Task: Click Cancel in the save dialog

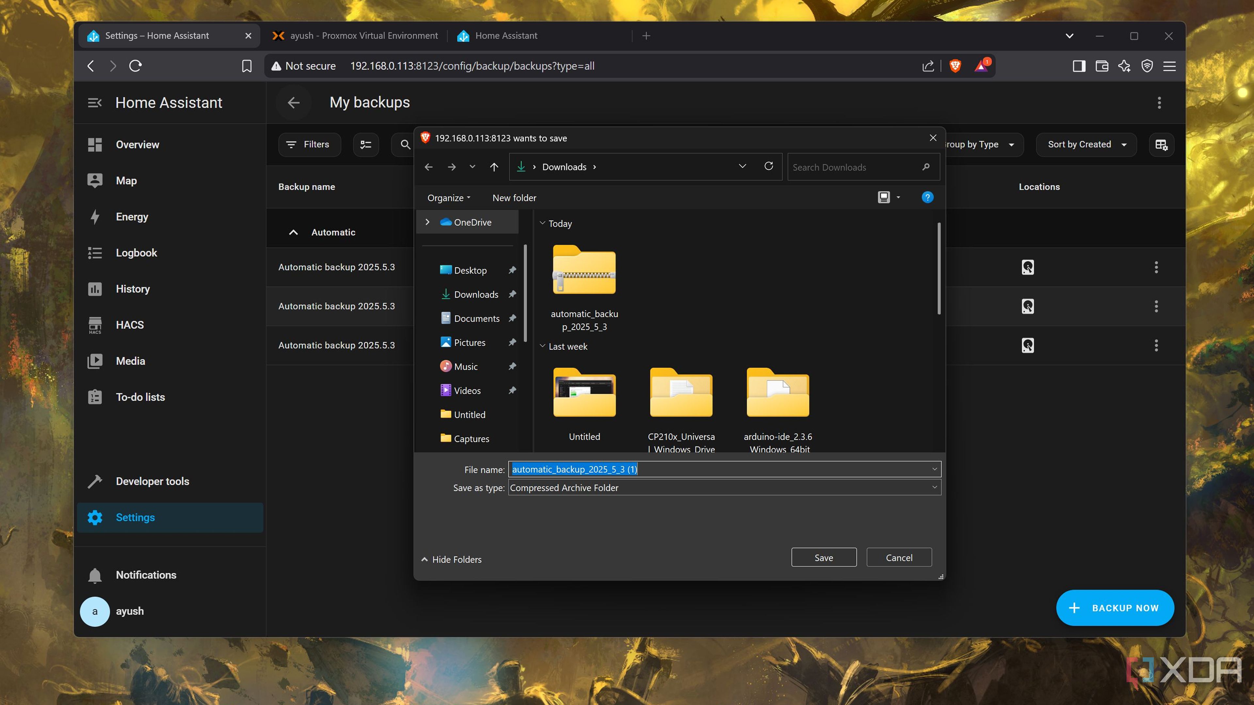Action: [x=899, y=557]
